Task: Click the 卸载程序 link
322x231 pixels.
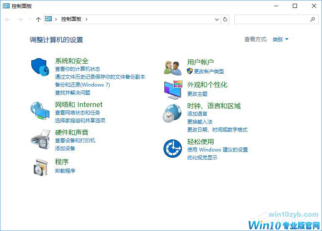Action: pyautogui.click(x=65, y=171)
